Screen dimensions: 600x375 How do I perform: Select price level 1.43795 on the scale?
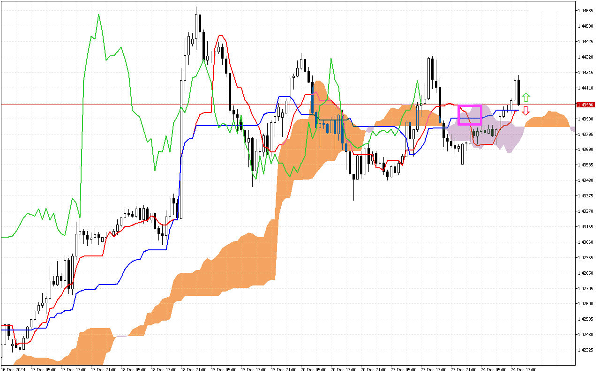pyautogui.click(x=586, y=134)
